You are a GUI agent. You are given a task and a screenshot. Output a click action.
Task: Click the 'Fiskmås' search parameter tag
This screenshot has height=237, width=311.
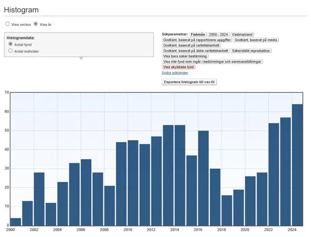tap(197, 34)
